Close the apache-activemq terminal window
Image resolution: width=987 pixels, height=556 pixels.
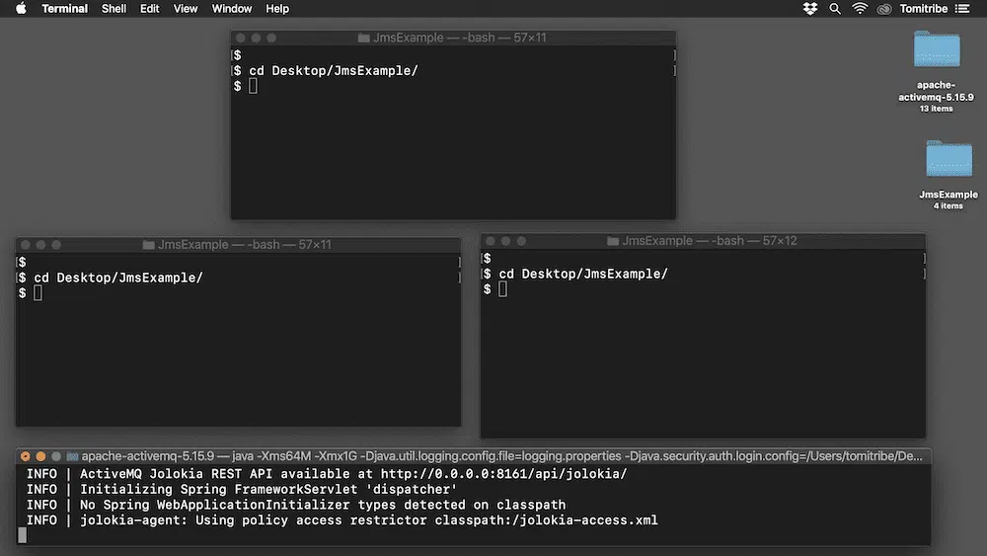click(x=26, y=456)
